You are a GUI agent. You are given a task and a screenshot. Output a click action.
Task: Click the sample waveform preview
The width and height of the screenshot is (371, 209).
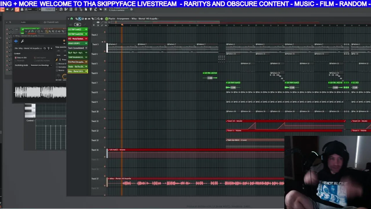coord(41,92)
